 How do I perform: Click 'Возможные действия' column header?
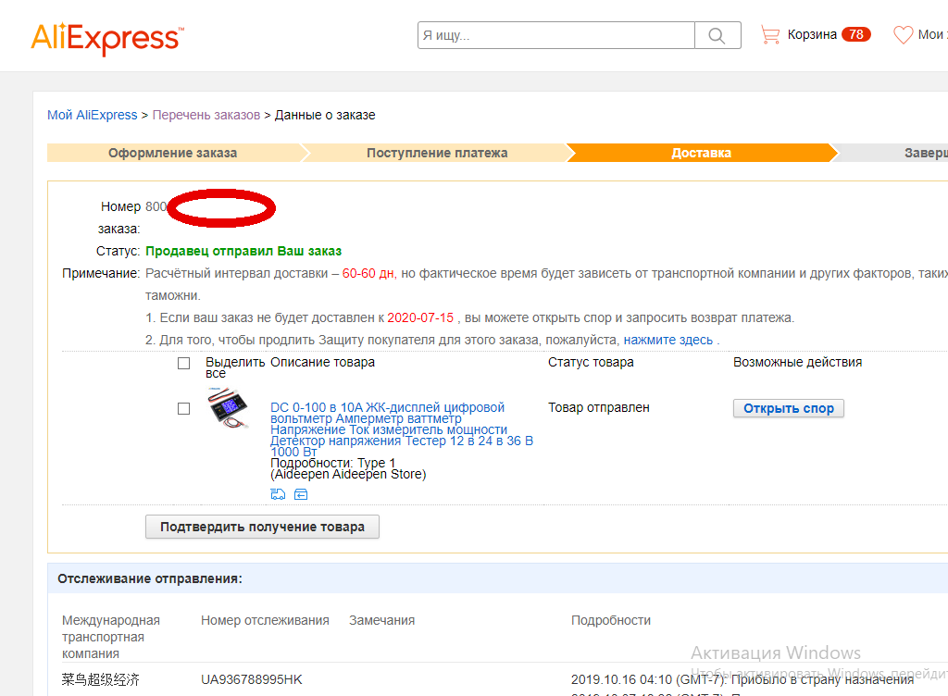tap(797, 363)
